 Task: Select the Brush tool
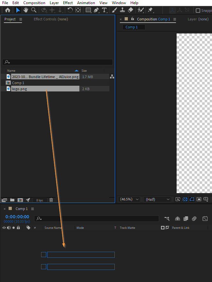(114, 10)
